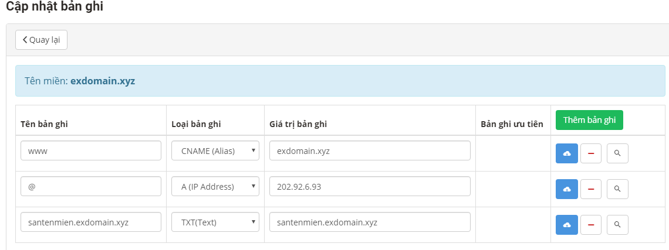Go back using the Quay lại button
Screen dimensions: 669x250
42,40
